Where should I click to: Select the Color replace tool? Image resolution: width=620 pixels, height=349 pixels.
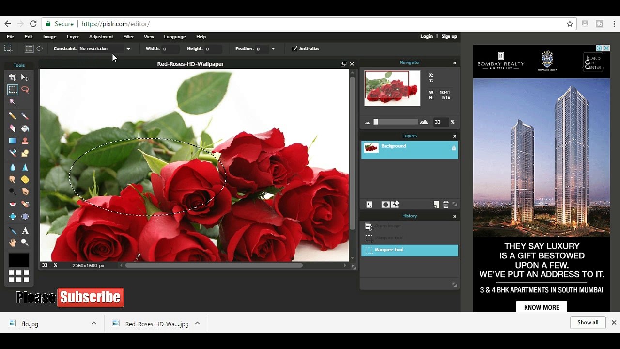click(13, 153)
